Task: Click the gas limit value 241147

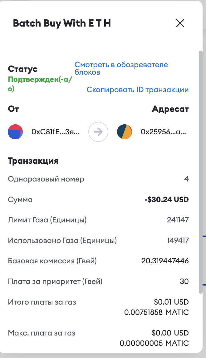Action: tap(178, 220)
